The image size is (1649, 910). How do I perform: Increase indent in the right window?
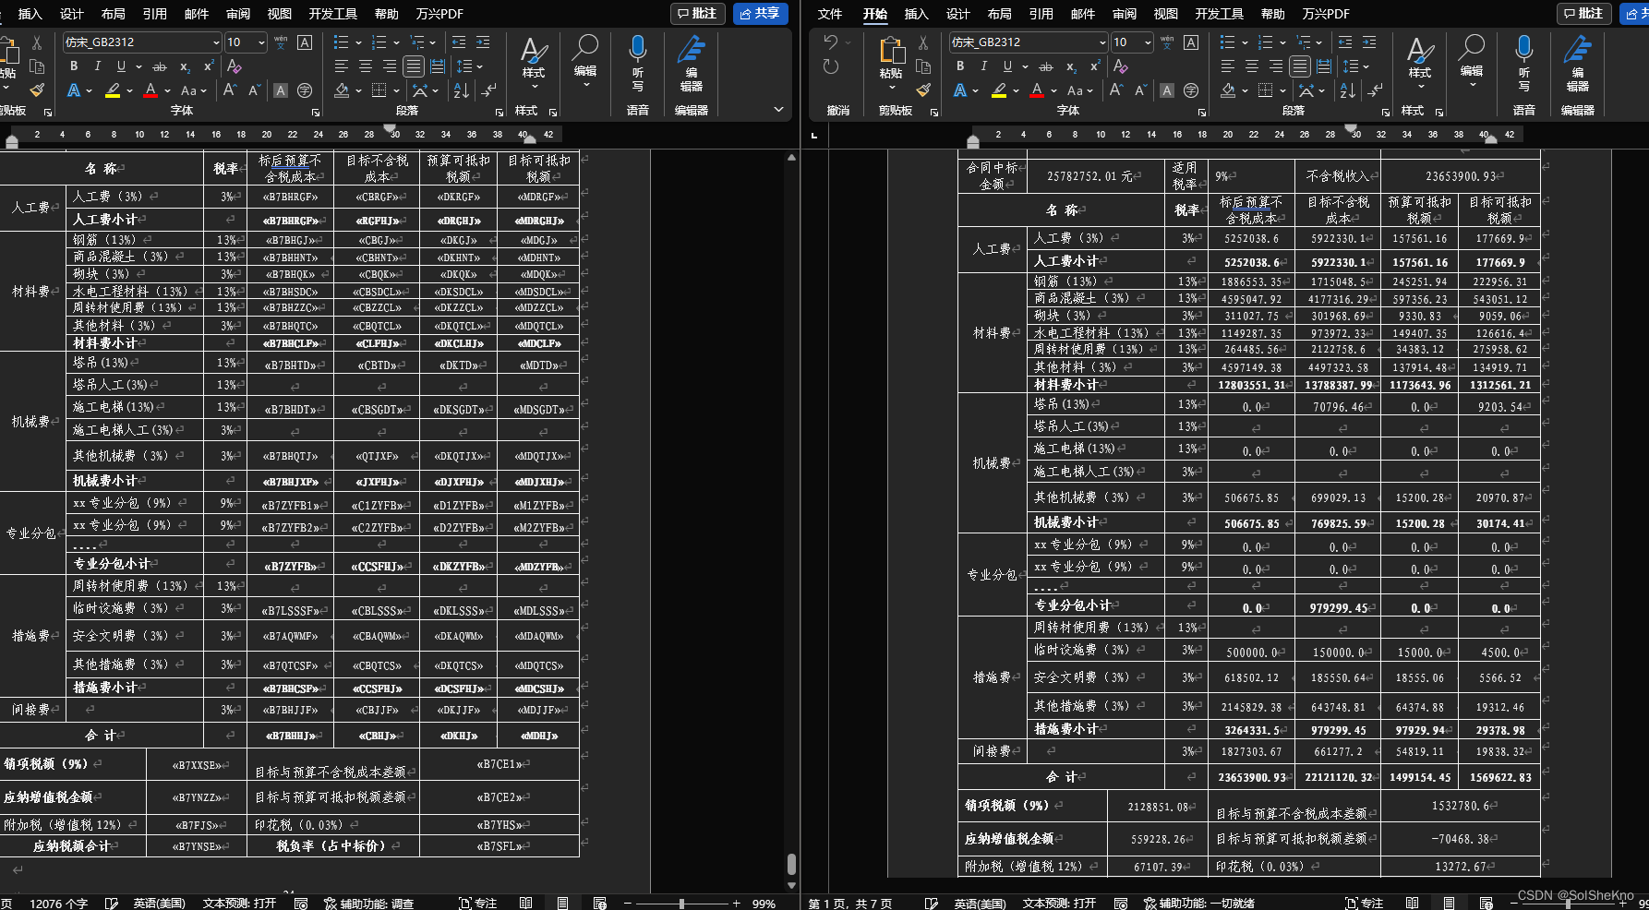(1369, 42)
